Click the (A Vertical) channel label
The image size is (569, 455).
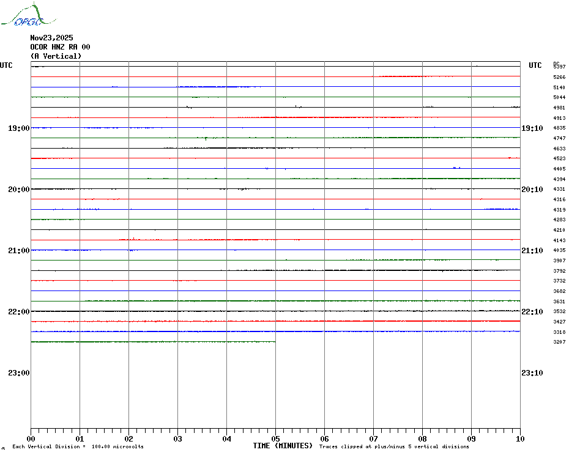point(56,56)
